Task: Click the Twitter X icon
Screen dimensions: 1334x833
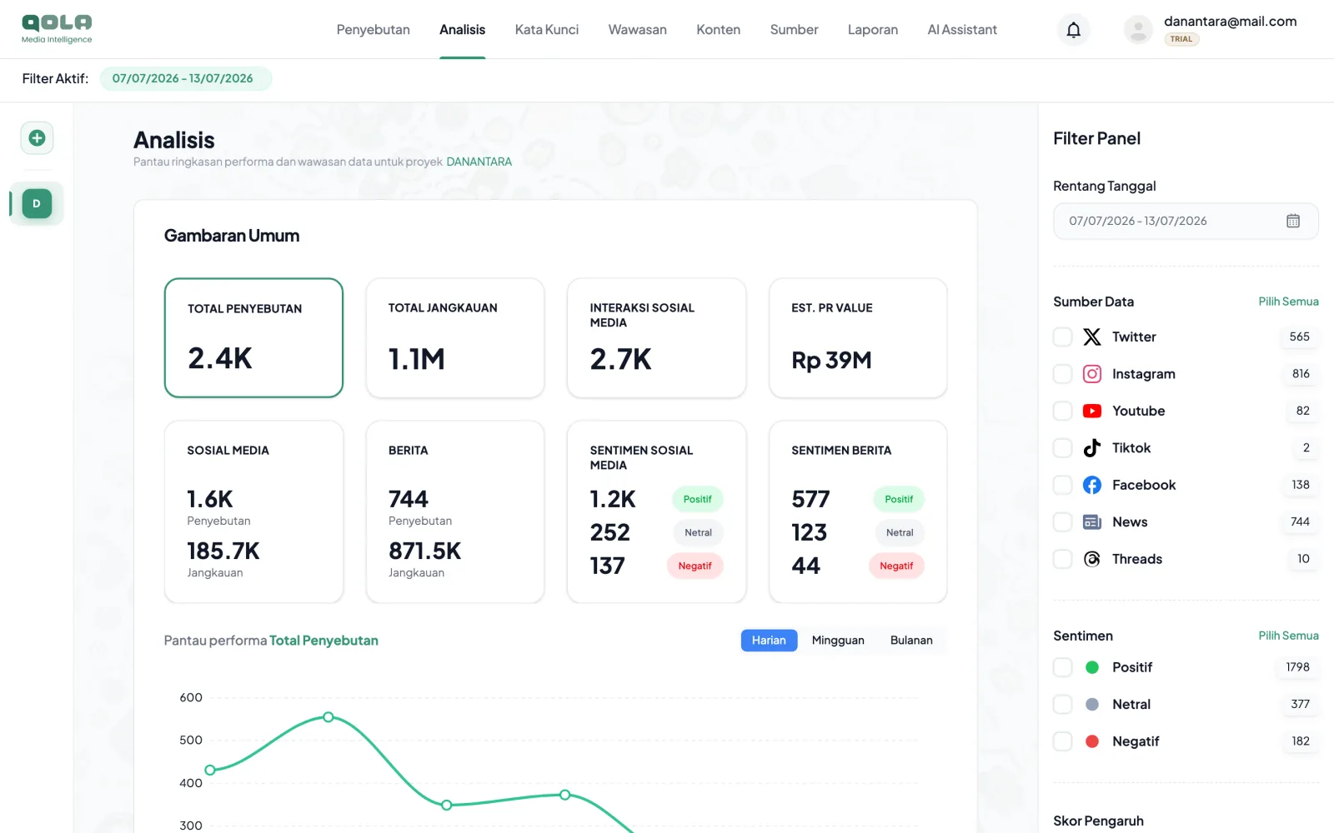Action: pyautogui.click(x=1092, y=337)
